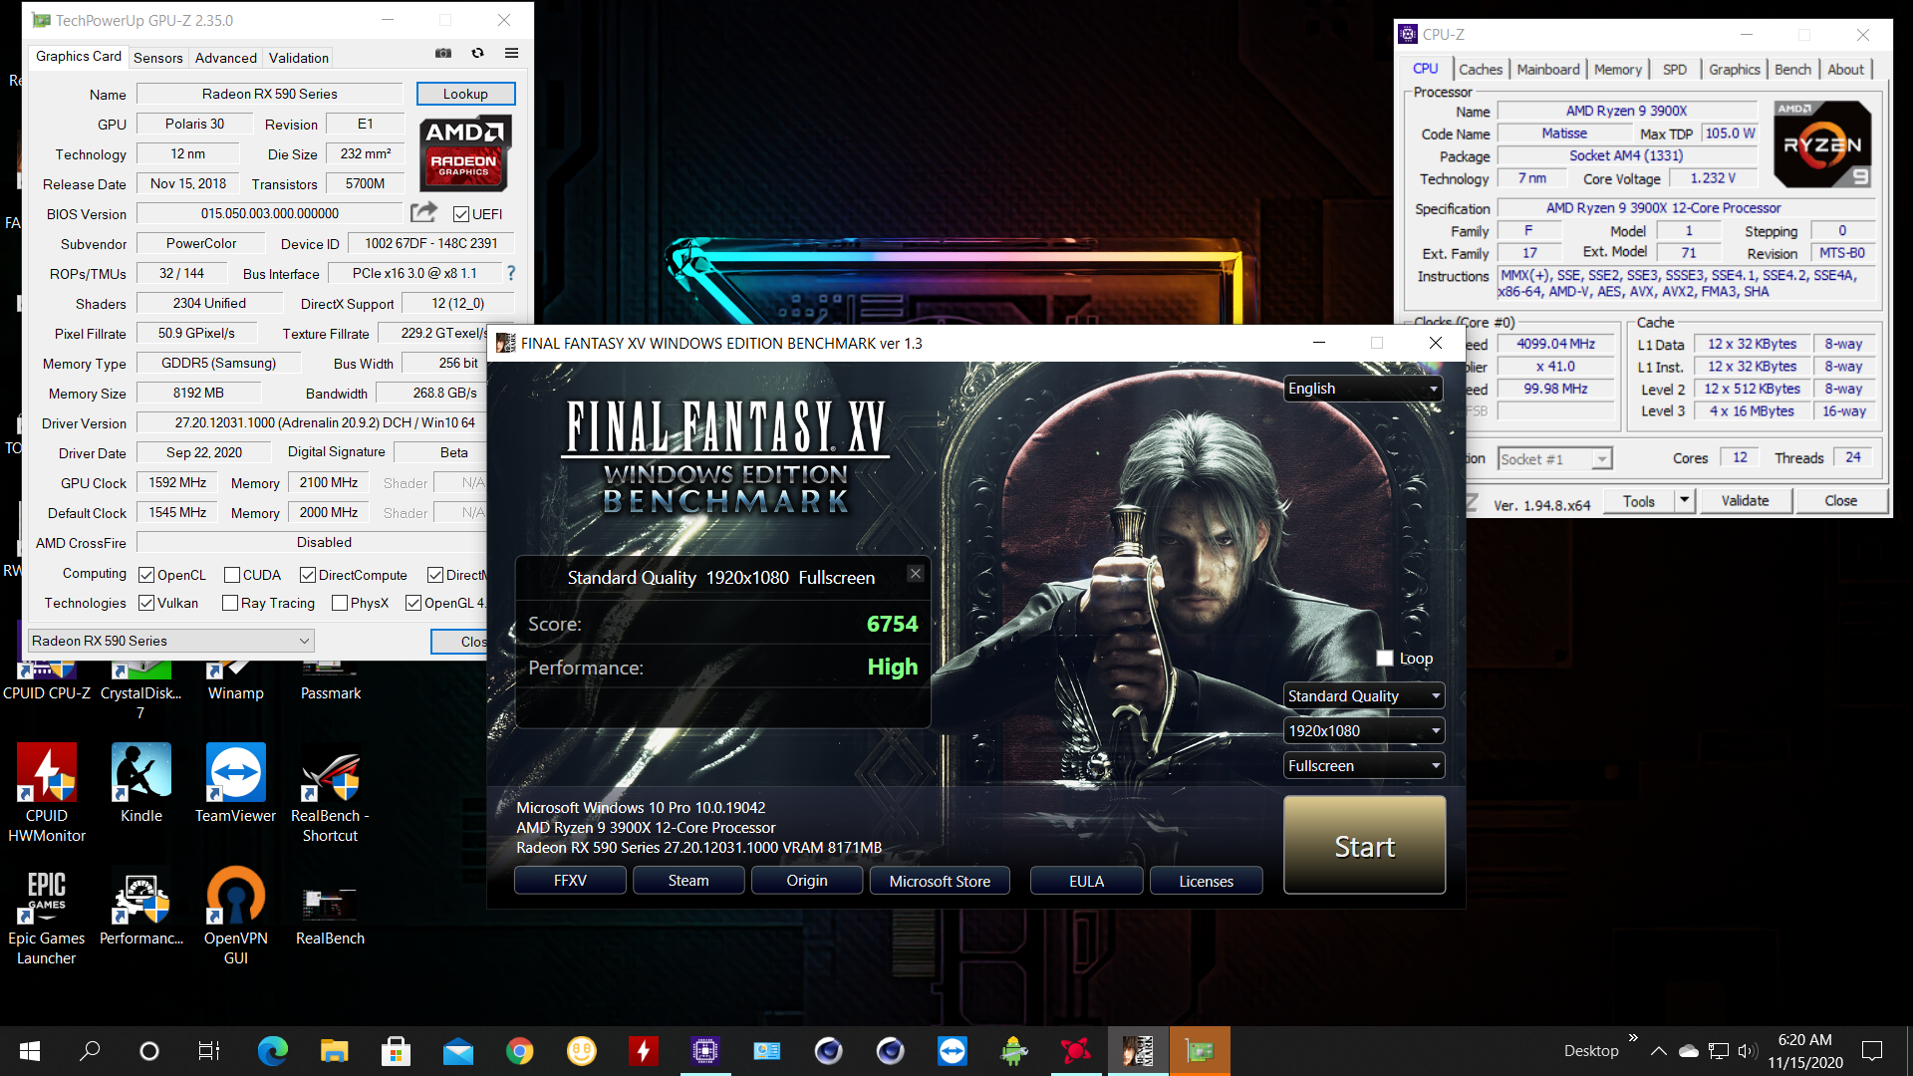Switch to GPU-Z taskbar icon

1200,1051
